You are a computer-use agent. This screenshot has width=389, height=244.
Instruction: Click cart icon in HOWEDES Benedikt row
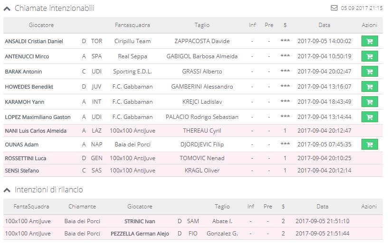pos(369,87)
